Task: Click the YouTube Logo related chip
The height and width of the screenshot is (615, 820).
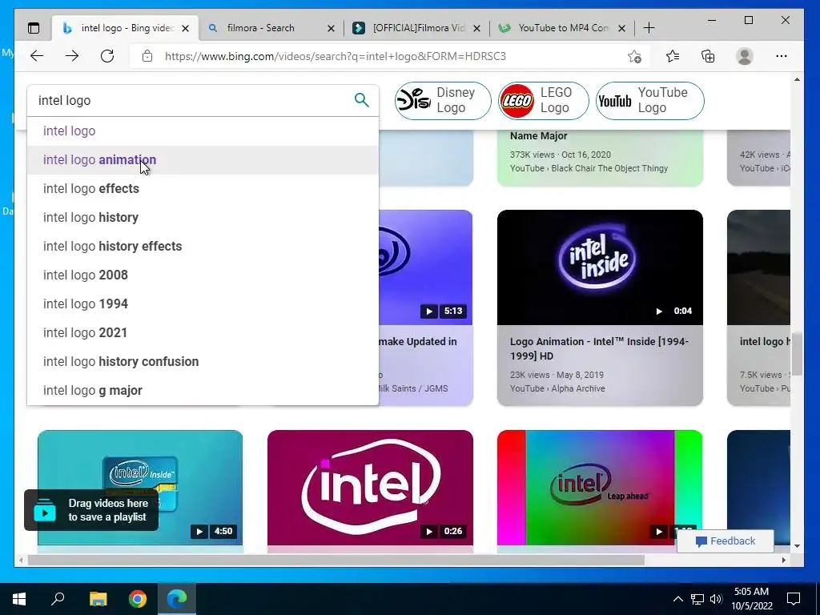Action: (649, 100)
